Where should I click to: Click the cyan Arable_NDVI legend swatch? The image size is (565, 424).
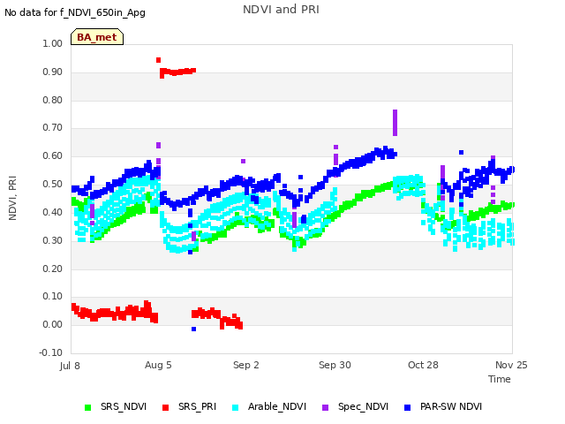(236, 408)
